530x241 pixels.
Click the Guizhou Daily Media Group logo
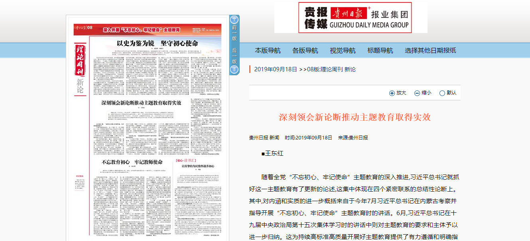pos(355,18)
